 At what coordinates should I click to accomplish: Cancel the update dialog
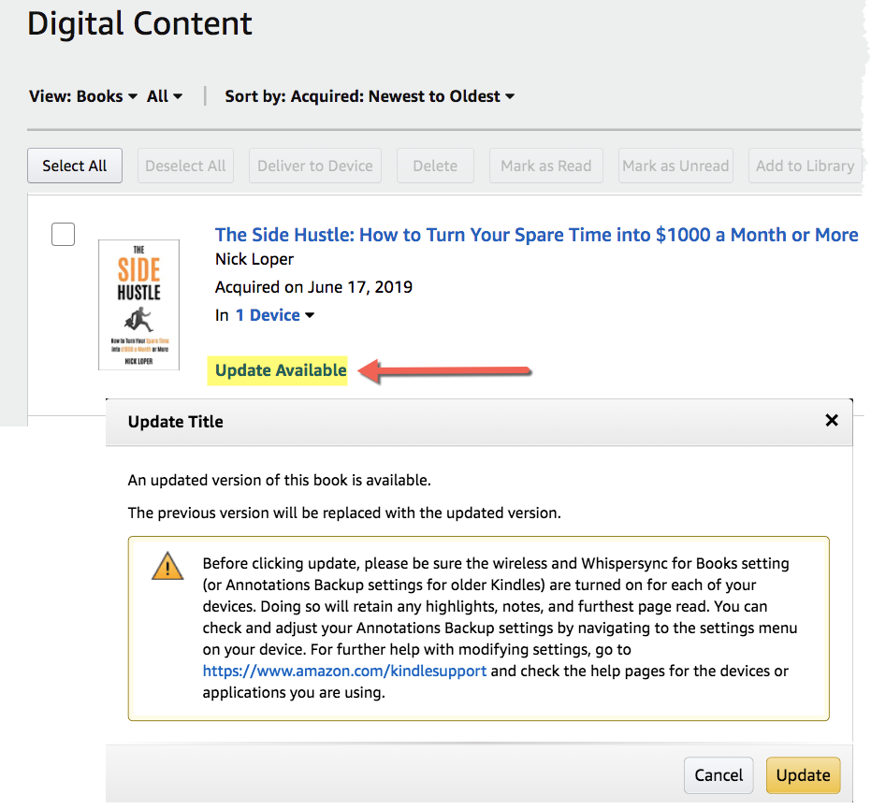coord(719,775)
